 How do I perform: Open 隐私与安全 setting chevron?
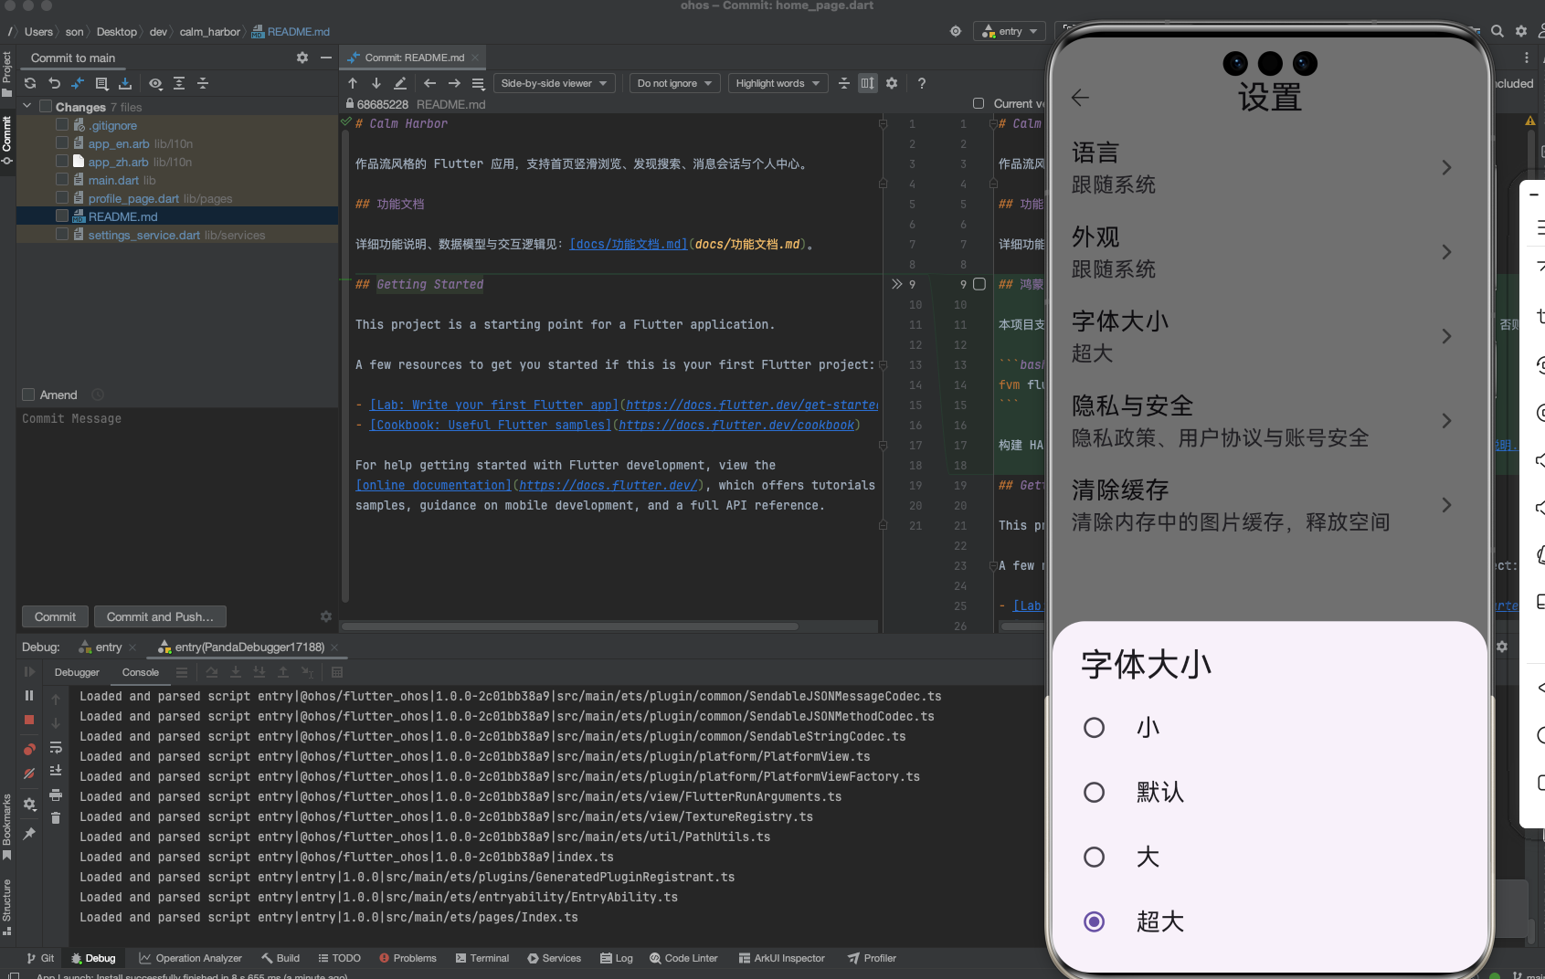click(1446, 421)
